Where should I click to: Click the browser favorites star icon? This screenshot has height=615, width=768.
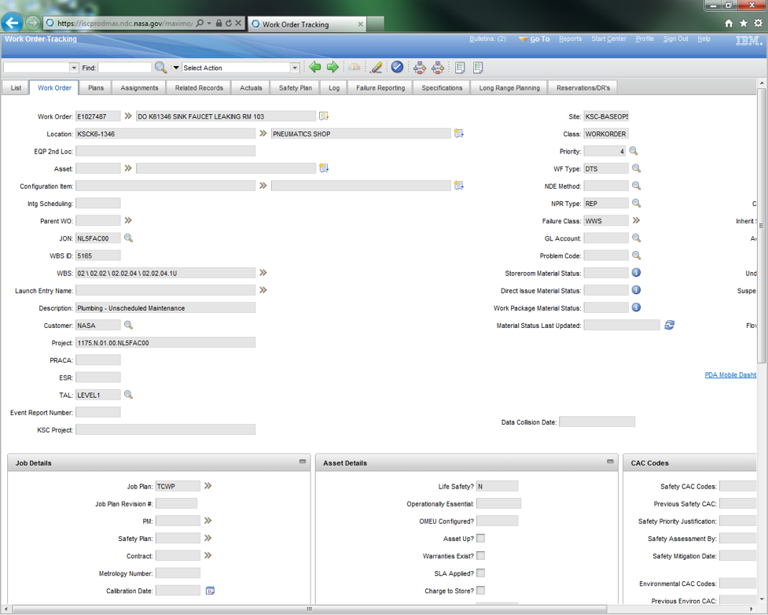coord(744,23)
